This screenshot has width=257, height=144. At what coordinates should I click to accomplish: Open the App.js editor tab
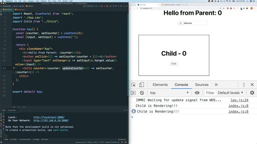[8, 10]
